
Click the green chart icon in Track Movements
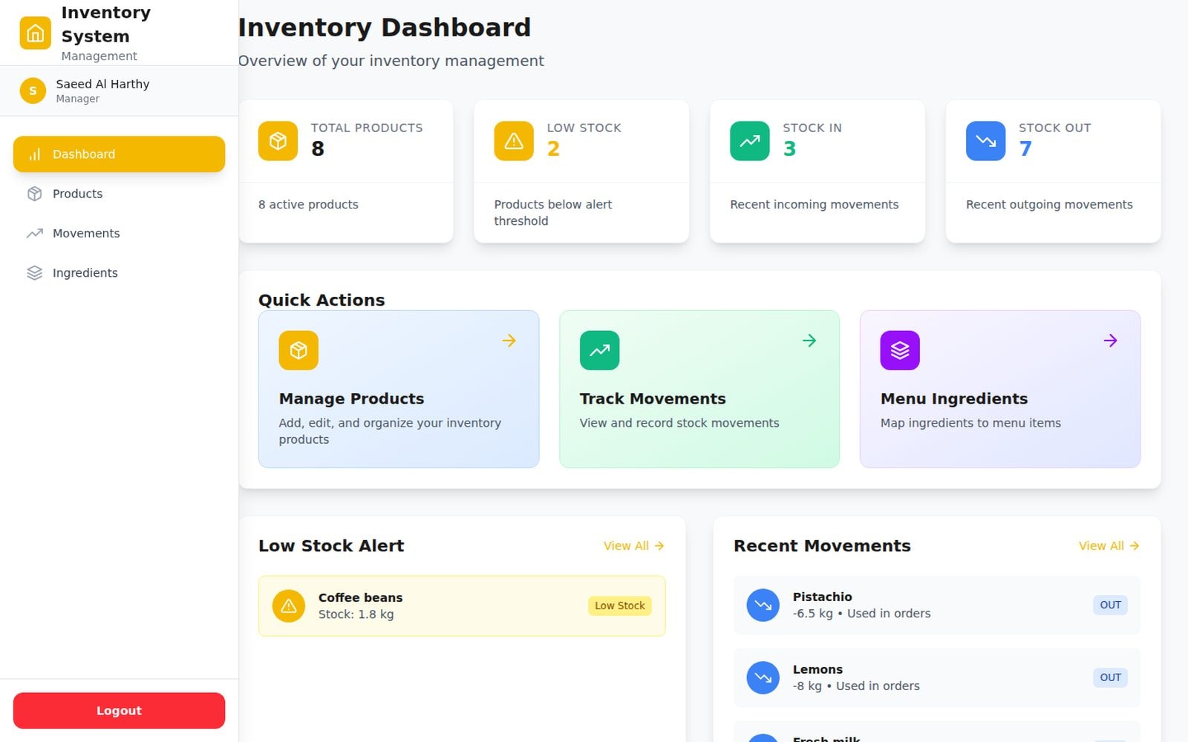pos(599,350)
